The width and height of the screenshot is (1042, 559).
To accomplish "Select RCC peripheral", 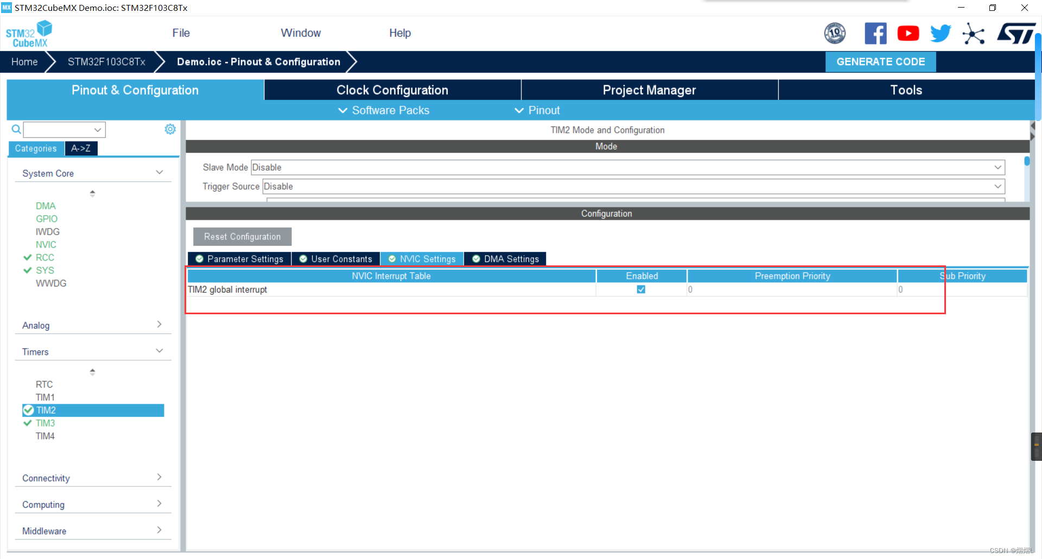I will pos(45,257).
